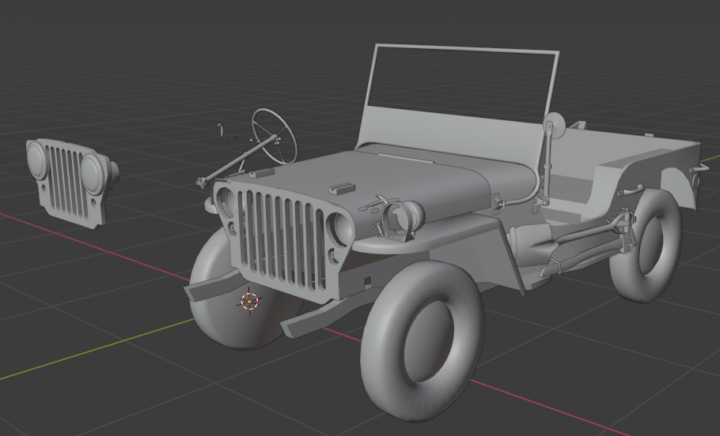Select the large front tire nearest the camera
Viewport: 720px width, 436px height.
coord(423,340)
